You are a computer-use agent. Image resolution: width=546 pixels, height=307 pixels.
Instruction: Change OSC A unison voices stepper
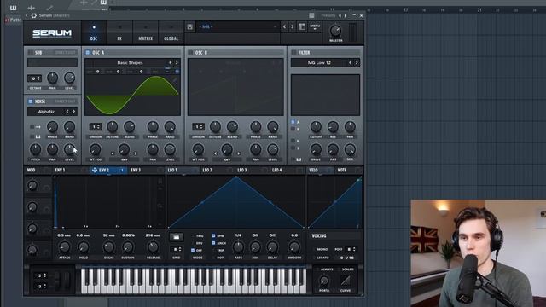95,127
